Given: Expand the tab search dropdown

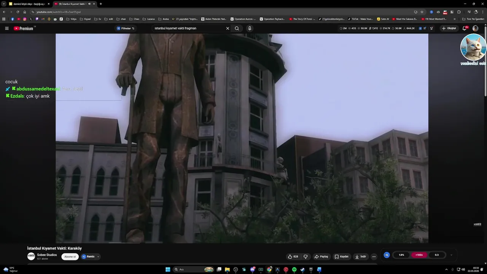Looking at the screenshot, I should pos(3,4).
